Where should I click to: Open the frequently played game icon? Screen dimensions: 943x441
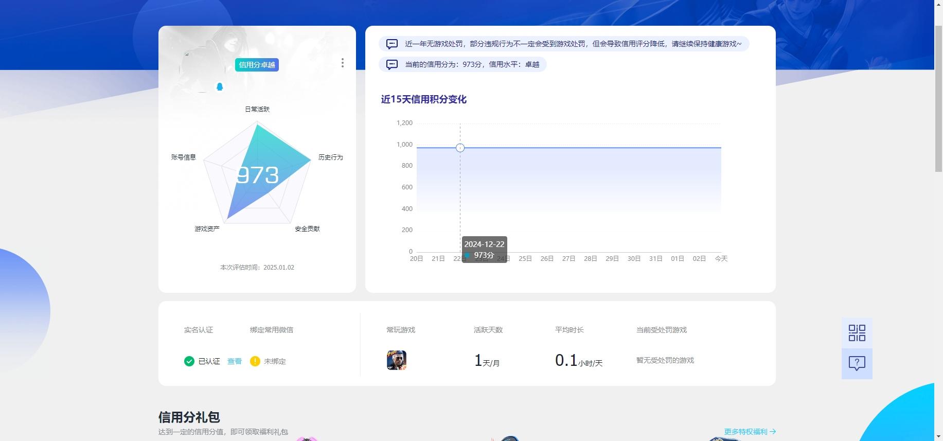tap(397, 360)
